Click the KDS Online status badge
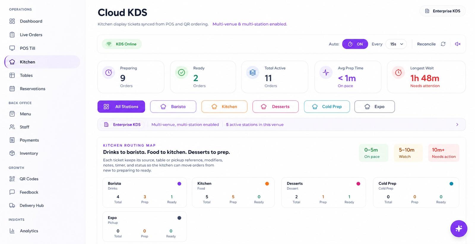 click(x=122, y=44)
